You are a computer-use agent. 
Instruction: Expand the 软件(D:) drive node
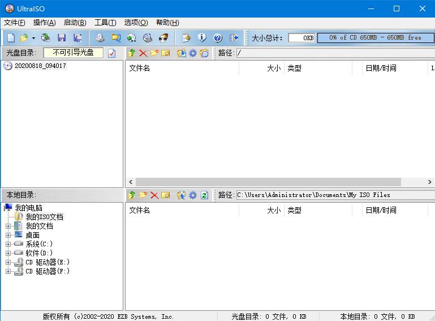pos(8,253)
